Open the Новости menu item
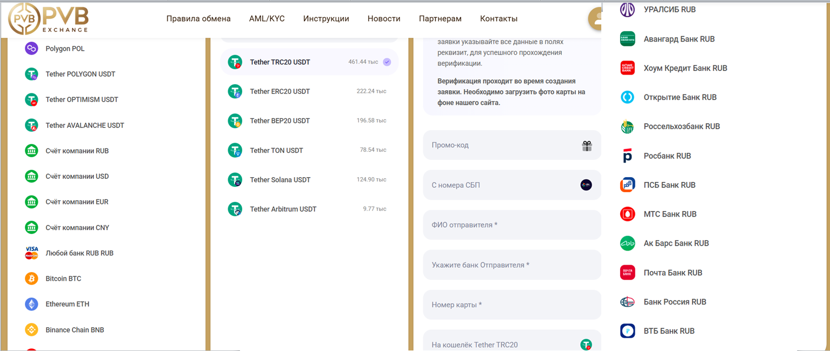 tap(384, 18)
